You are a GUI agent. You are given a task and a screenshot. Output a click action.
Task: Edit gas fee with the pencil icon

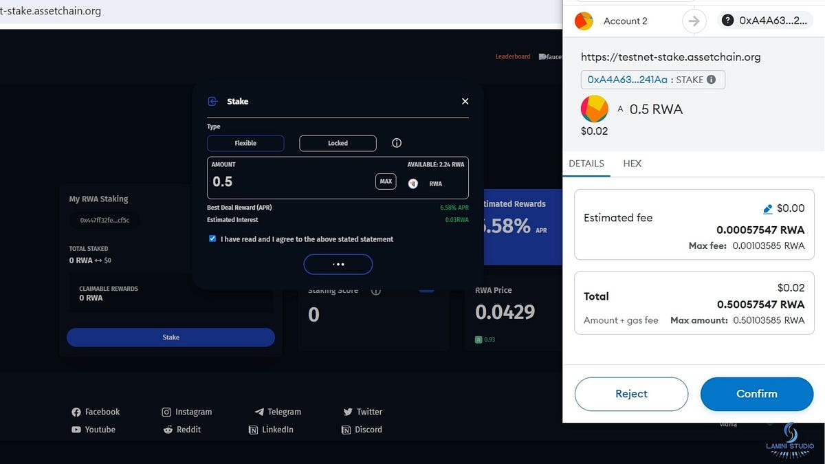pos(768,208)
